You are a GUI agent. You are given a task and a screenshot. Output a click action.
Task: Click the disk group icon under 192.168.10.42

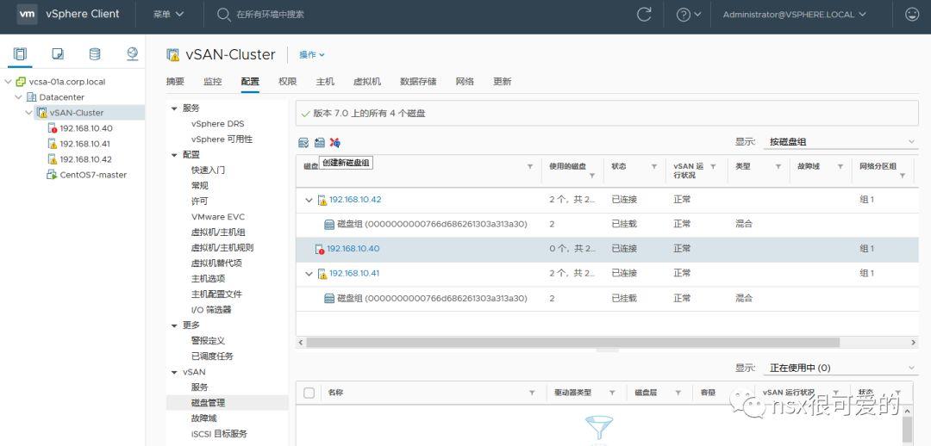tap(329, 224)
